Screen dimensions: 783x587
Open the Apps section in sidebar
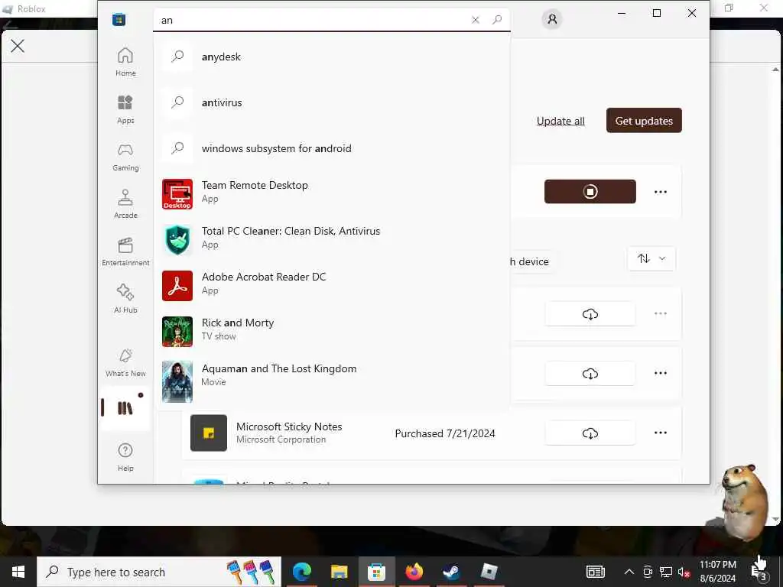125,109
